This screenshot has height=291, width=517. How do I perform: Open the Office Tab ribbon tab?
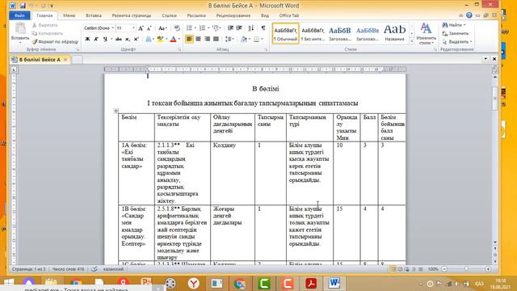point(289,15)
